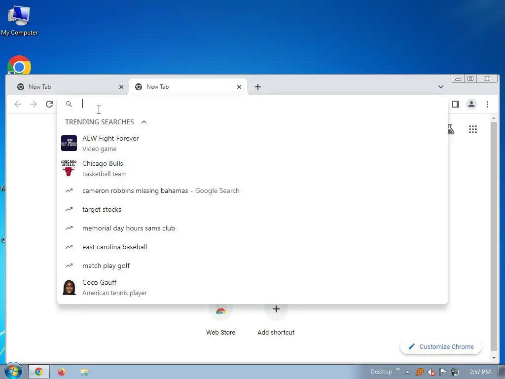
Task: Click the browser back arrow
Action: [18, 104]
